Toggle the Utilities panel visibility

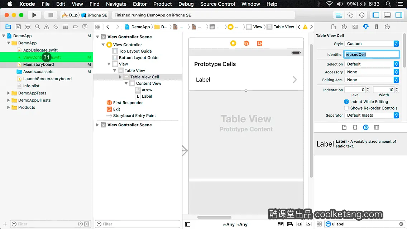399,15
